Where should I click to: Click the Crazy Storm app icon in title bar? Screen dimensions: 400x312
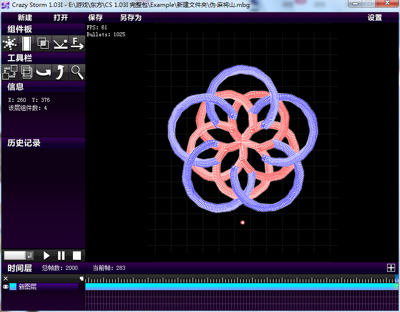pos(5,5)
